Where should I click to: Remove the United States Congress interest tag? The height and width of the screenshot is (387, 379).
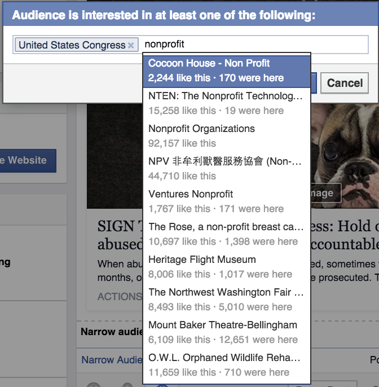(131, 45)
